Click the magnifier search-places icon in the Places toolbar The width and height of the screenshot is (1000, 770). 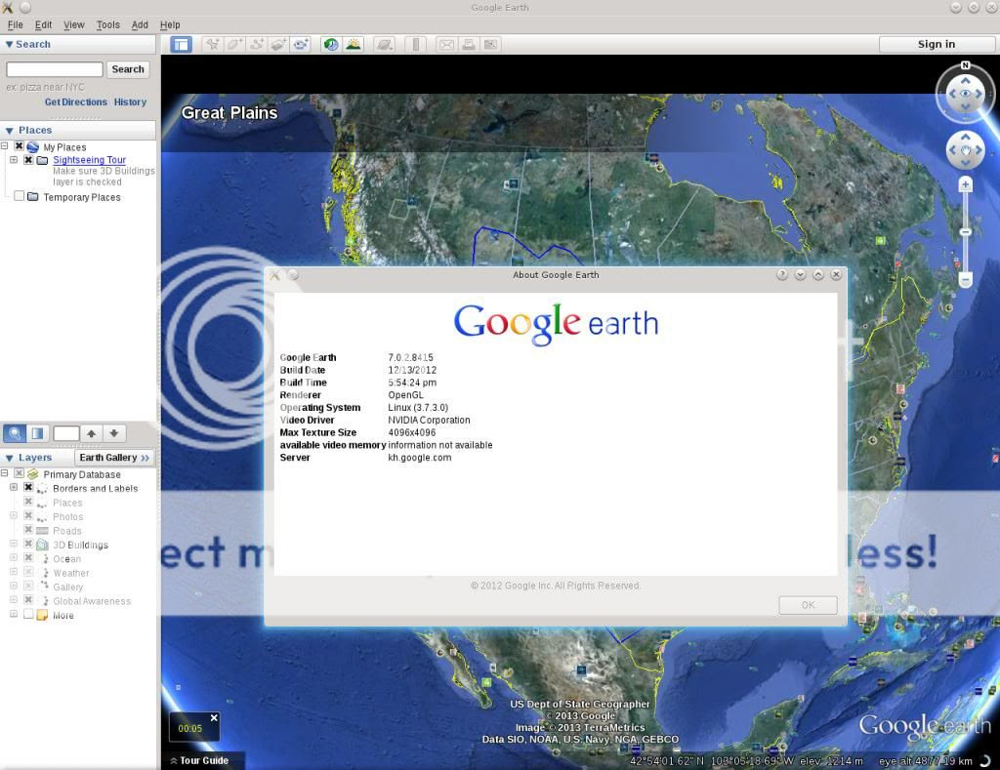[x=15, y=433]
